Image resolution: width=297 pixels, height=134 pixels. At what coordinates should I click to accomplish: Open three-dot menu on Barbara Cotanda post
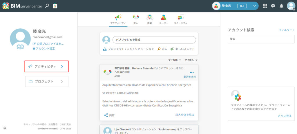tap(192, 72)
